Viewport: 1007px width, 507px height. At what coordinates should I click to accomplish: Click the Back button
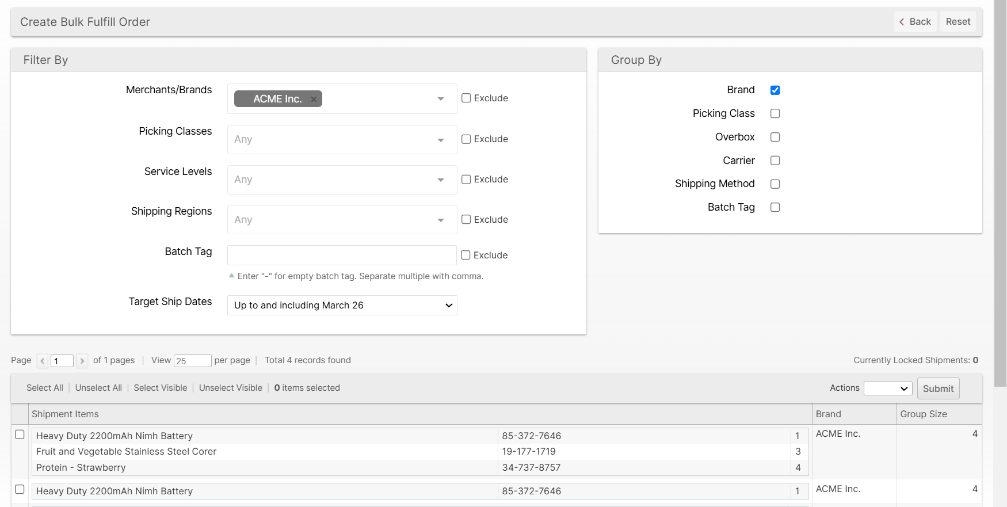915,22
